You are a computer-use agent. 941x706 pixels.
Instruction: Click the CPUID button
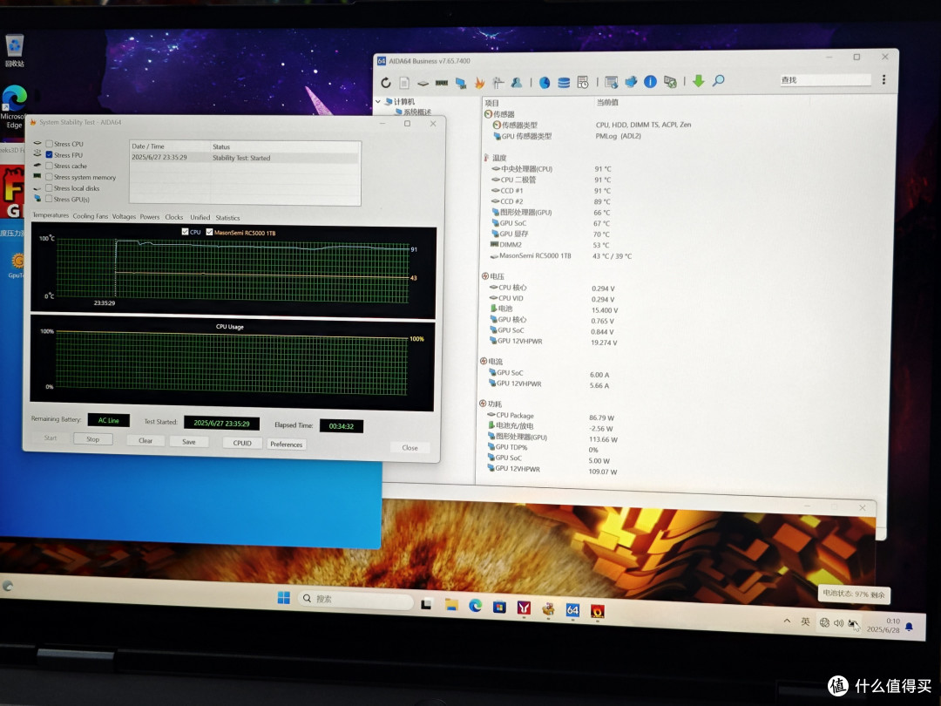tap(242, 443)
